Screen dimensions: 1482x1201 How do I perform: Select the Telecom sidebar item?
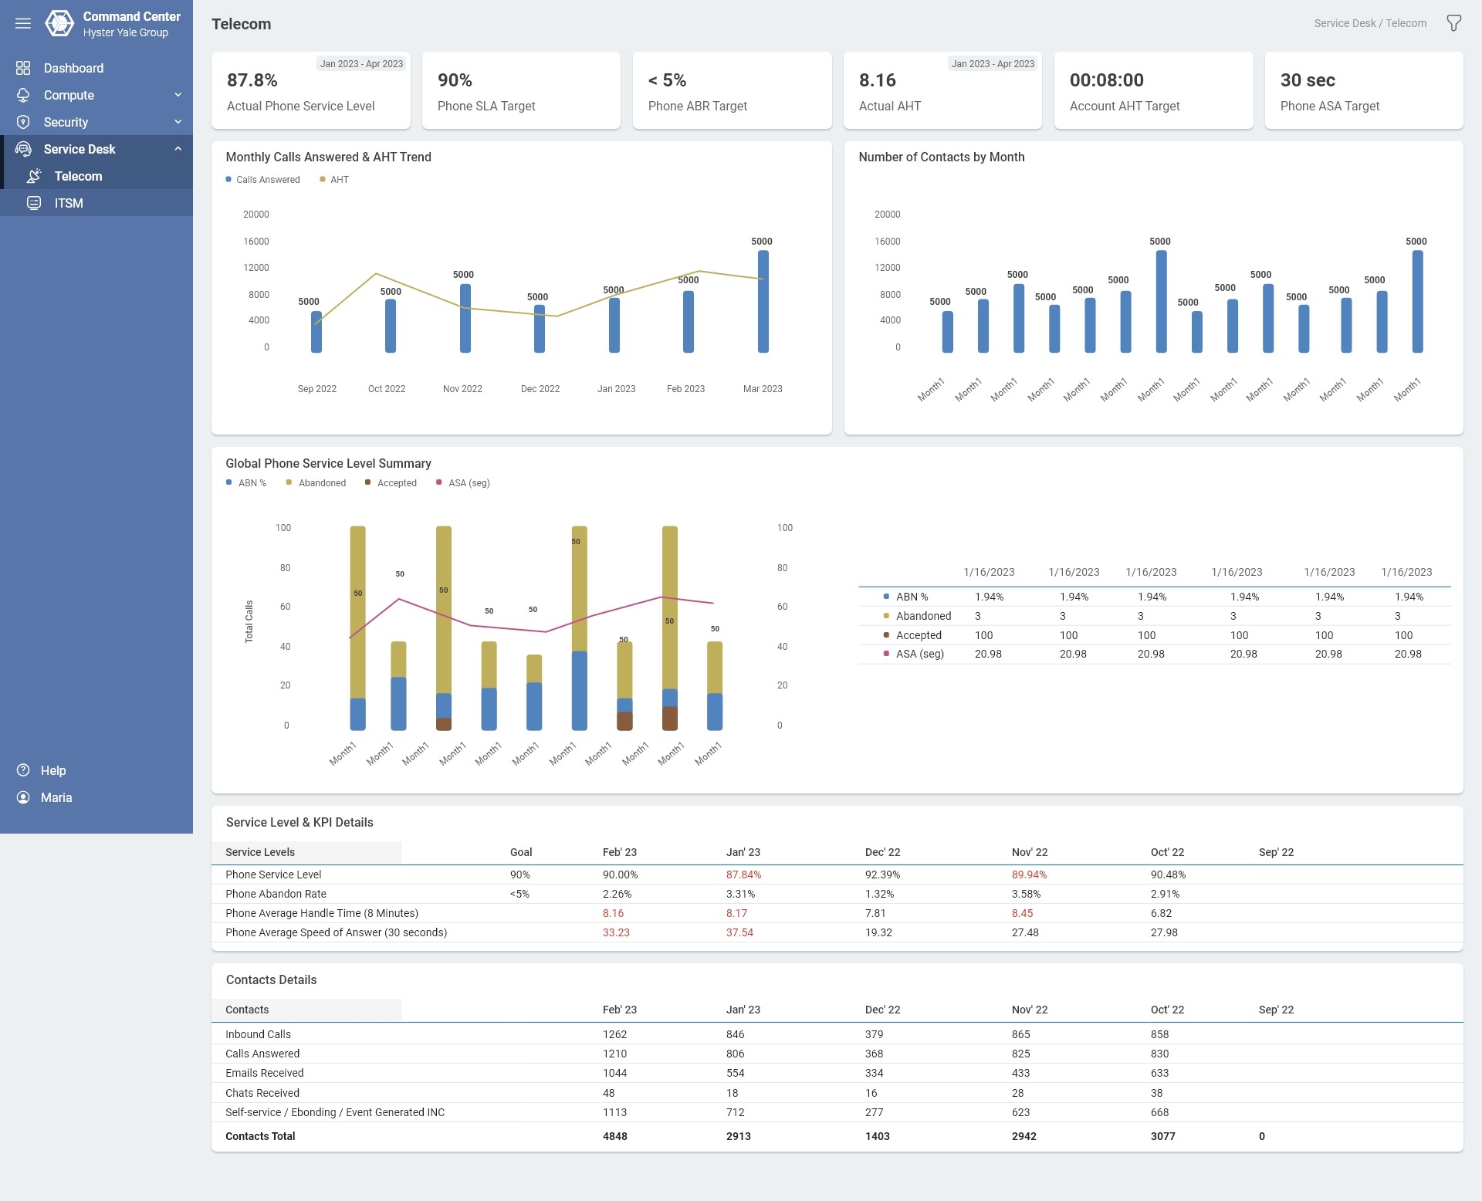pos(78,176)
